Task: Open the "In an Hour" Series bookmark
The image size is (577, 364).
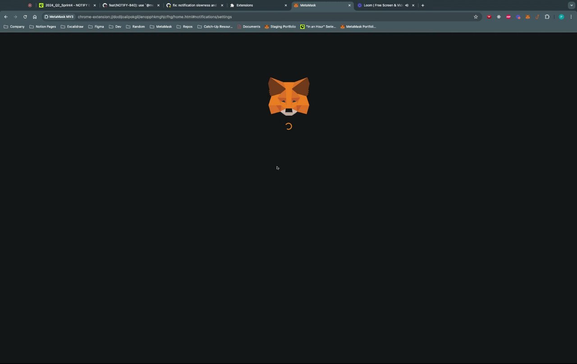Action: (x=318, y=27)
